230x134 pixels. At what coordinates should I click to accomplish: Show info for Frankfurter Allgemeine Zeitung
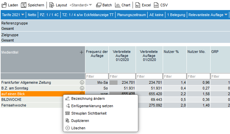[x=81, y=82]
